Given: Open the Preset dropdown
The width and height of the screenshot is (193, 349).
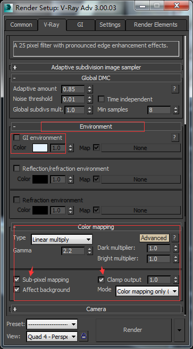Looking at the screenshot, I should click(52, 324).
